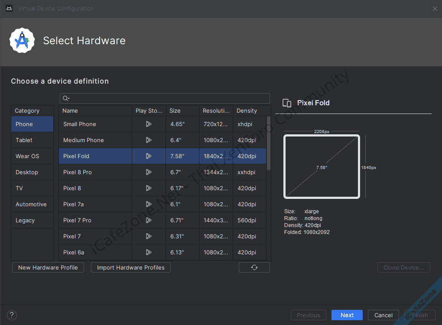Click Import Hardware Profiles button
This screenshot has width=442, height=325.
(x=131, y=267)
